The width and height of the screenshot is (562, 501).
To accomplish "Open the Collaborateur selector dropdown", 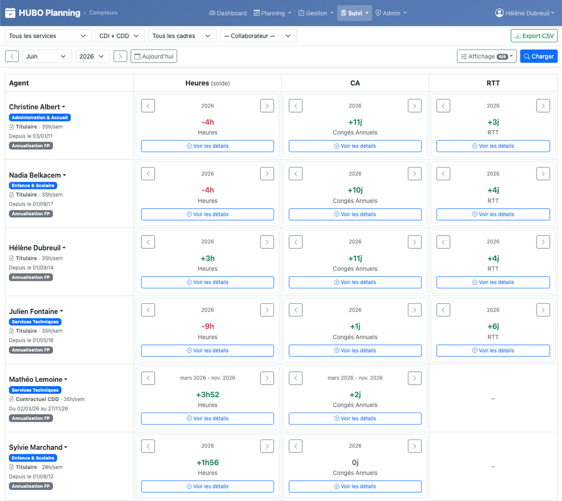I will [x=258, y=36].
